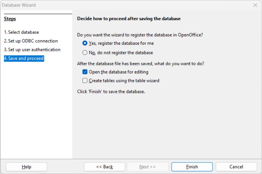
Task: Go back with the << Back button
Action: (x=104, y=167)
